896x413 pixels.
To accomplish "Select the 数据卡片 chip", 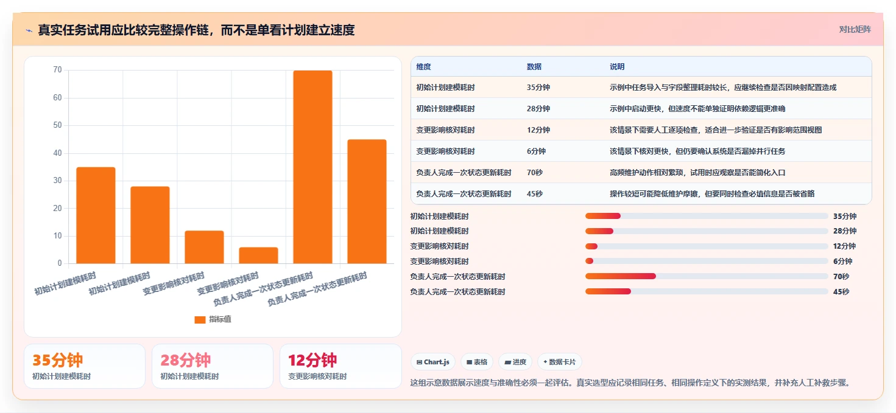I will point(559,362).
